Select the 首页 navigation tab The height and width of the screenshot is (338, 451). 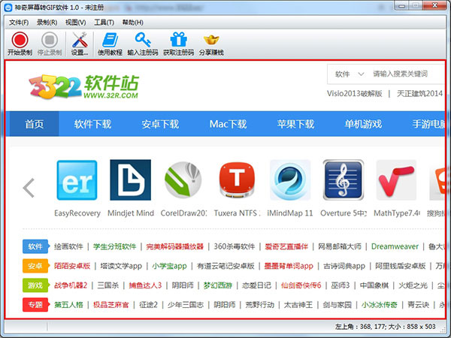point(35,124)
